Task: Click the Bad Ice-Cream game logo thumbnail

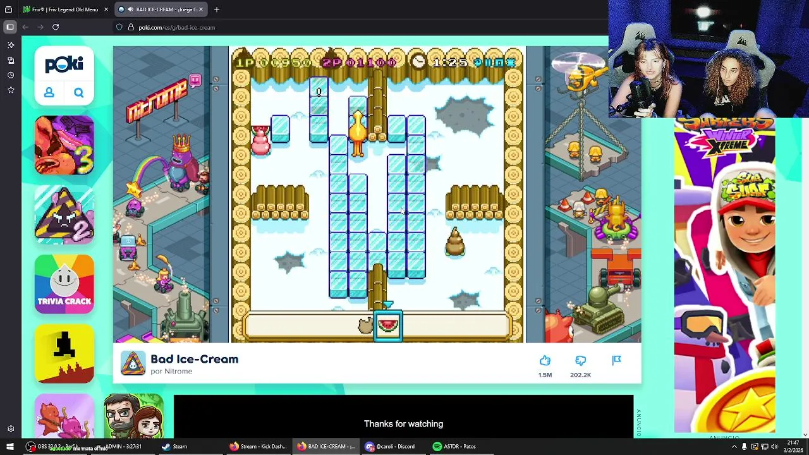Action: [x=133, y=363]
